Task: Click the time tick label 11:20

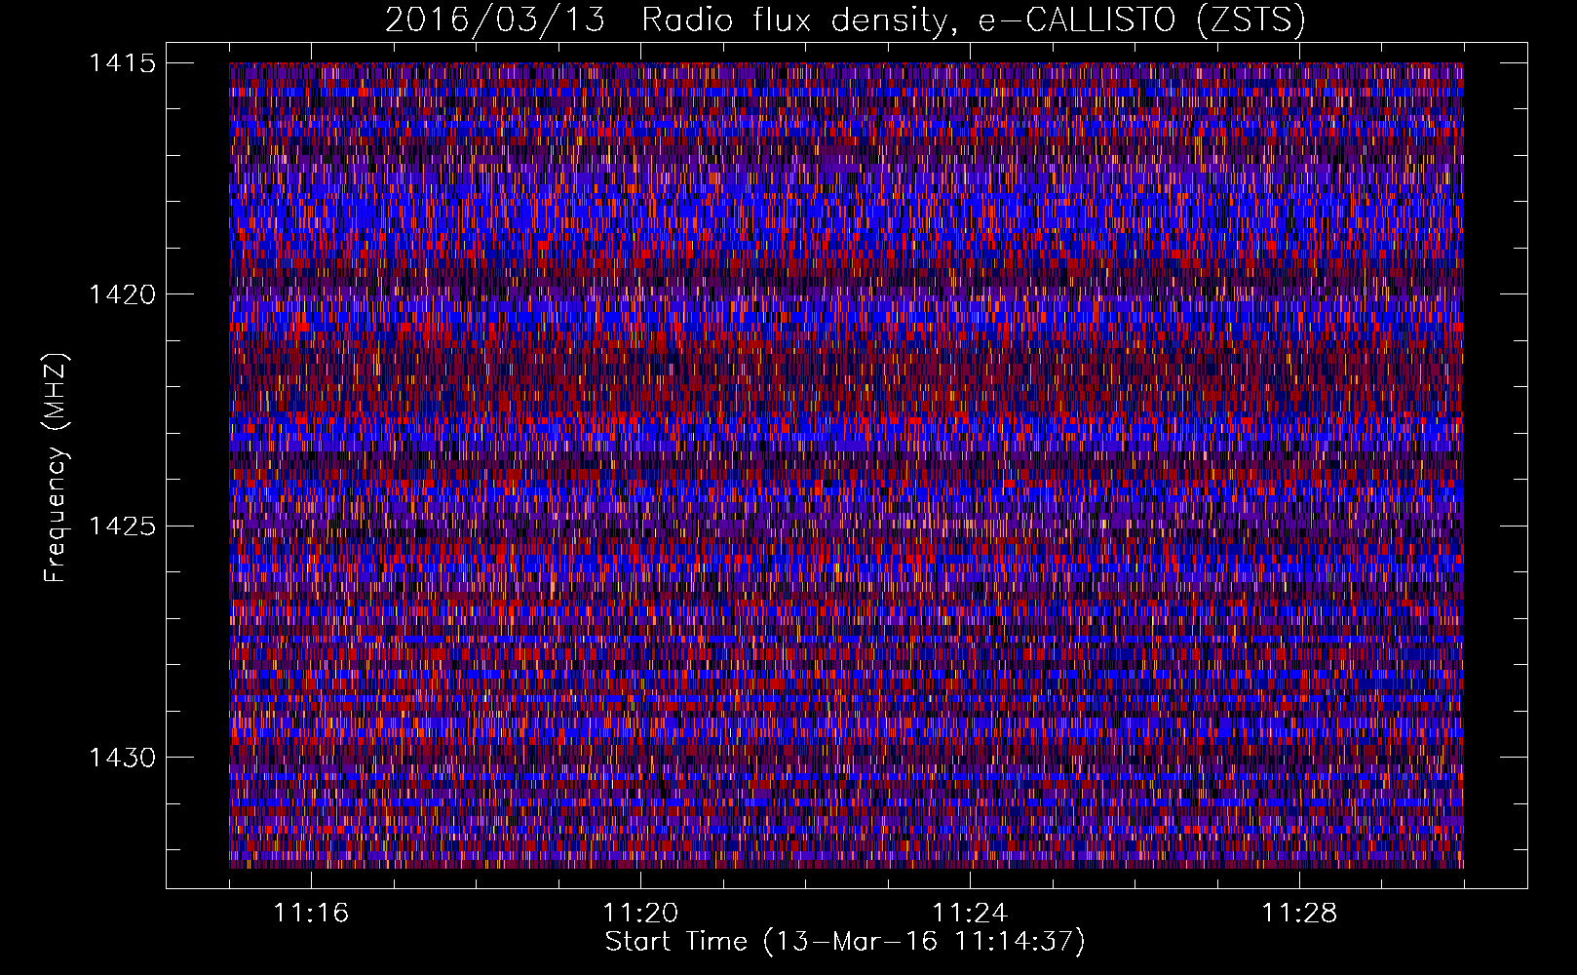Action: pyautogui.click(x=640, y=913)
